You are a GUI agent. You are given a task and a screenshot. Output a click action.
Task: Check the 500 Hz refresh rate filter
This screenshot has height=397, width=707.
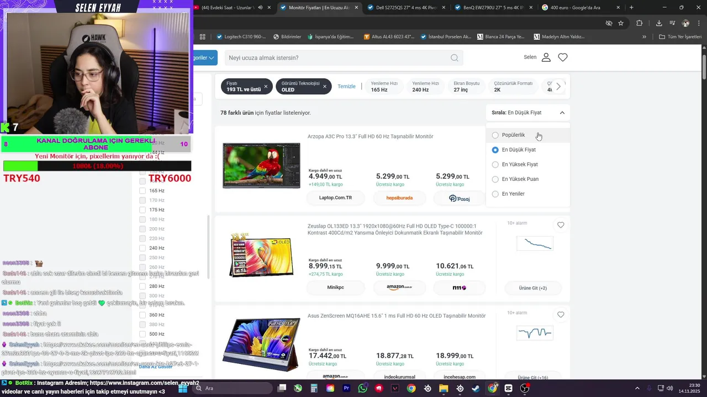143,334
